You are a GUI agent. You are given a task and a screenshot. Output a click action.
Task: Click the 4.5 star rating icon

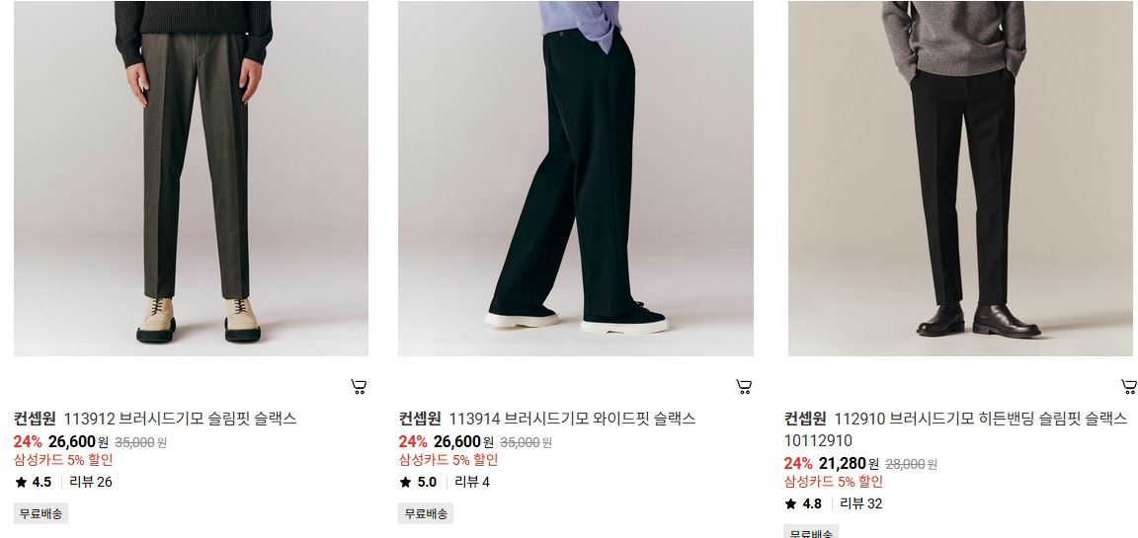coord(21,482)
